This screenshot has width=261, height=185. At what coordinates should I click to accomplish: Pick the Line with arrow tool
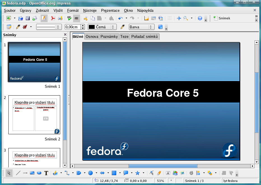(x=25, y=173)
